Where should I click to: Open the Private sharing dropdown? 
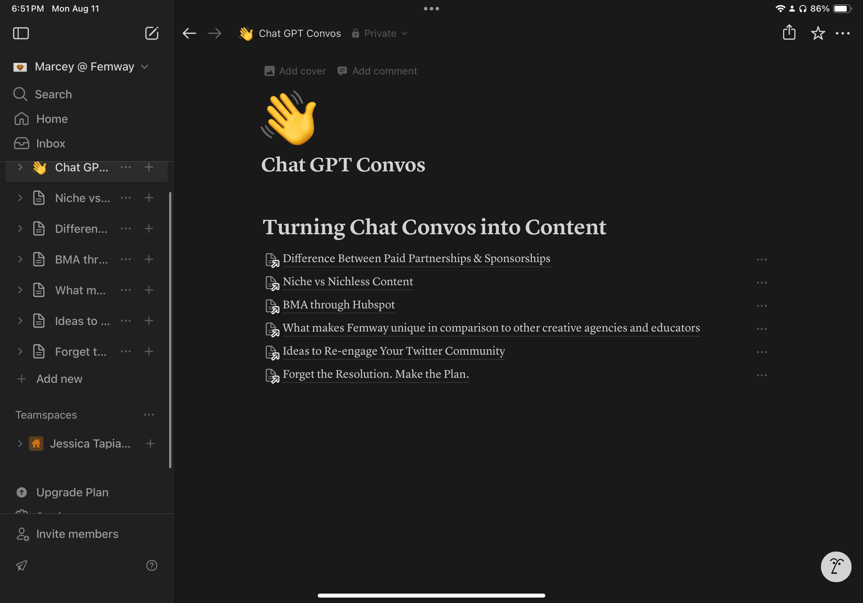click(380, 34)
